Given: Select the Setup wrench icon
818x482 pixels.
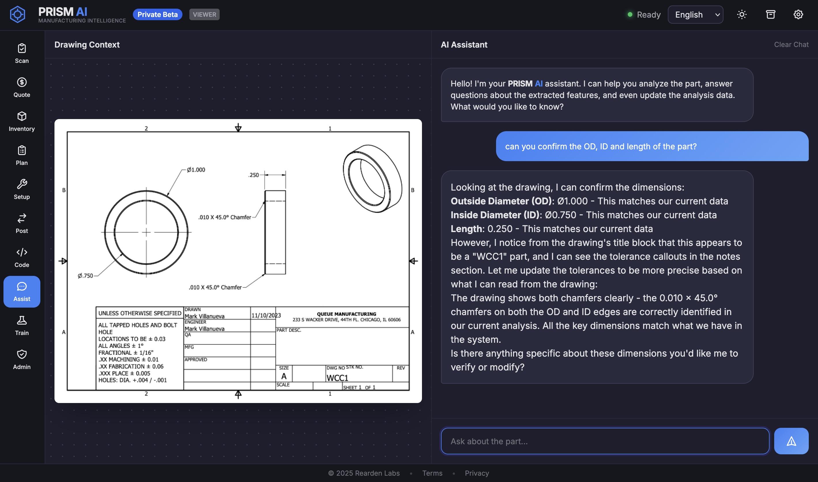Looking at the screenshot, I should click(x=22, y=190).
